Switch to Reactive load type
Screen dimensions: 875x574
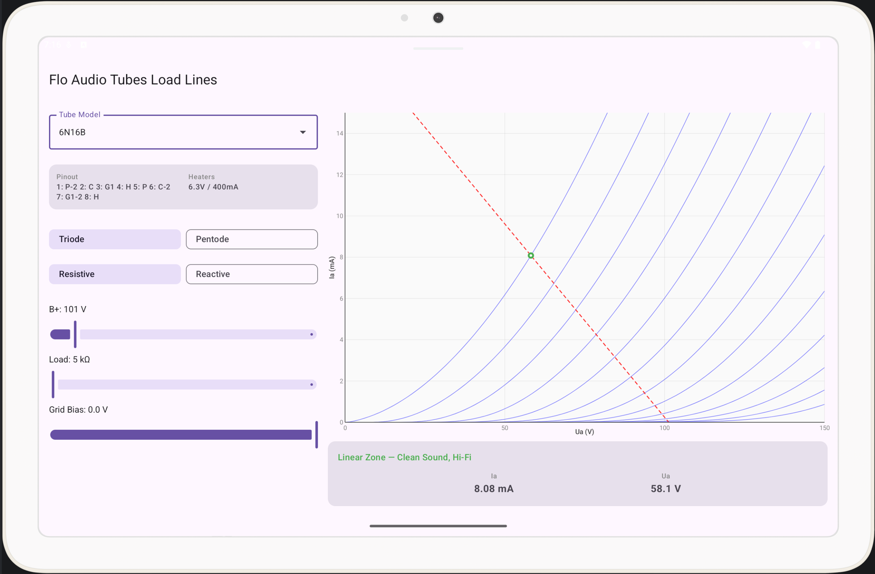click(x=252, y=274)
